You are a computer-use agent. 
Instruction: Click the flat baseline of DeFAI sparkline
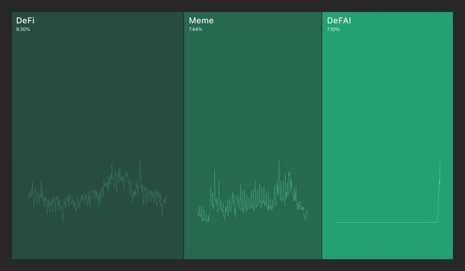coord(384,222)
